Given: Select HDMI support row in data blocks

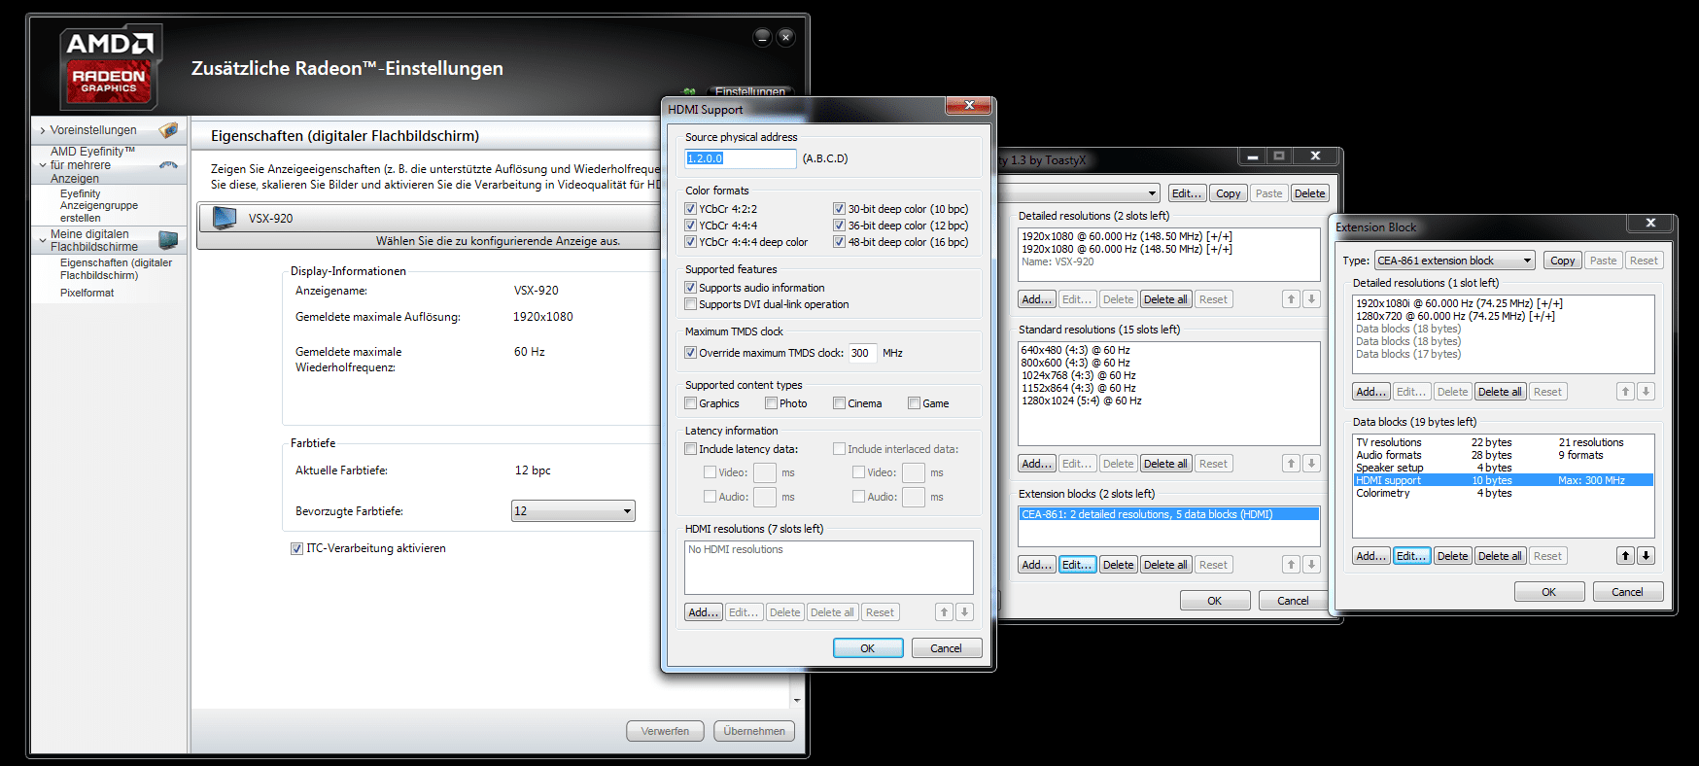Looking at the screenshot, I should click(x=1503, y=480).
